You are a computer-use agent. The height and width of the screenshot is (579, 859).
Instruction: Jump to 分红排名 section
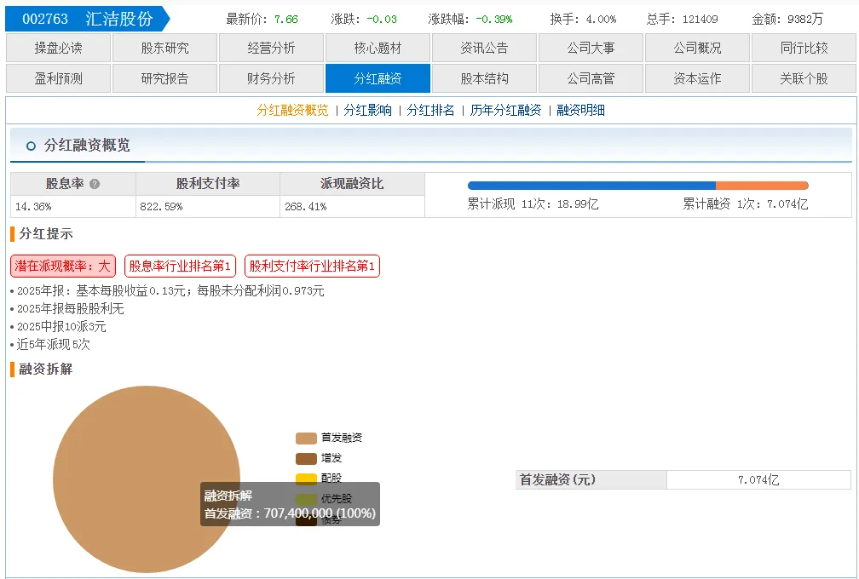[x=430, y=110]
